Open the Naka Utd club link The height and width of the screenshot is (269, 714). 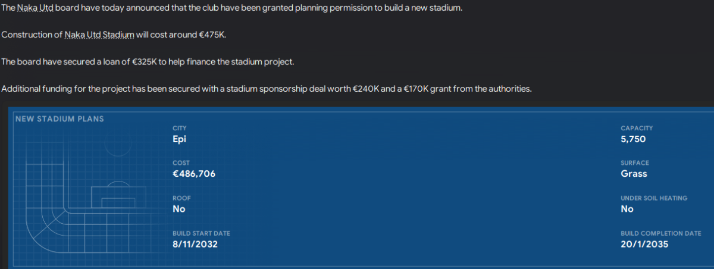click(x=36, y=9)
